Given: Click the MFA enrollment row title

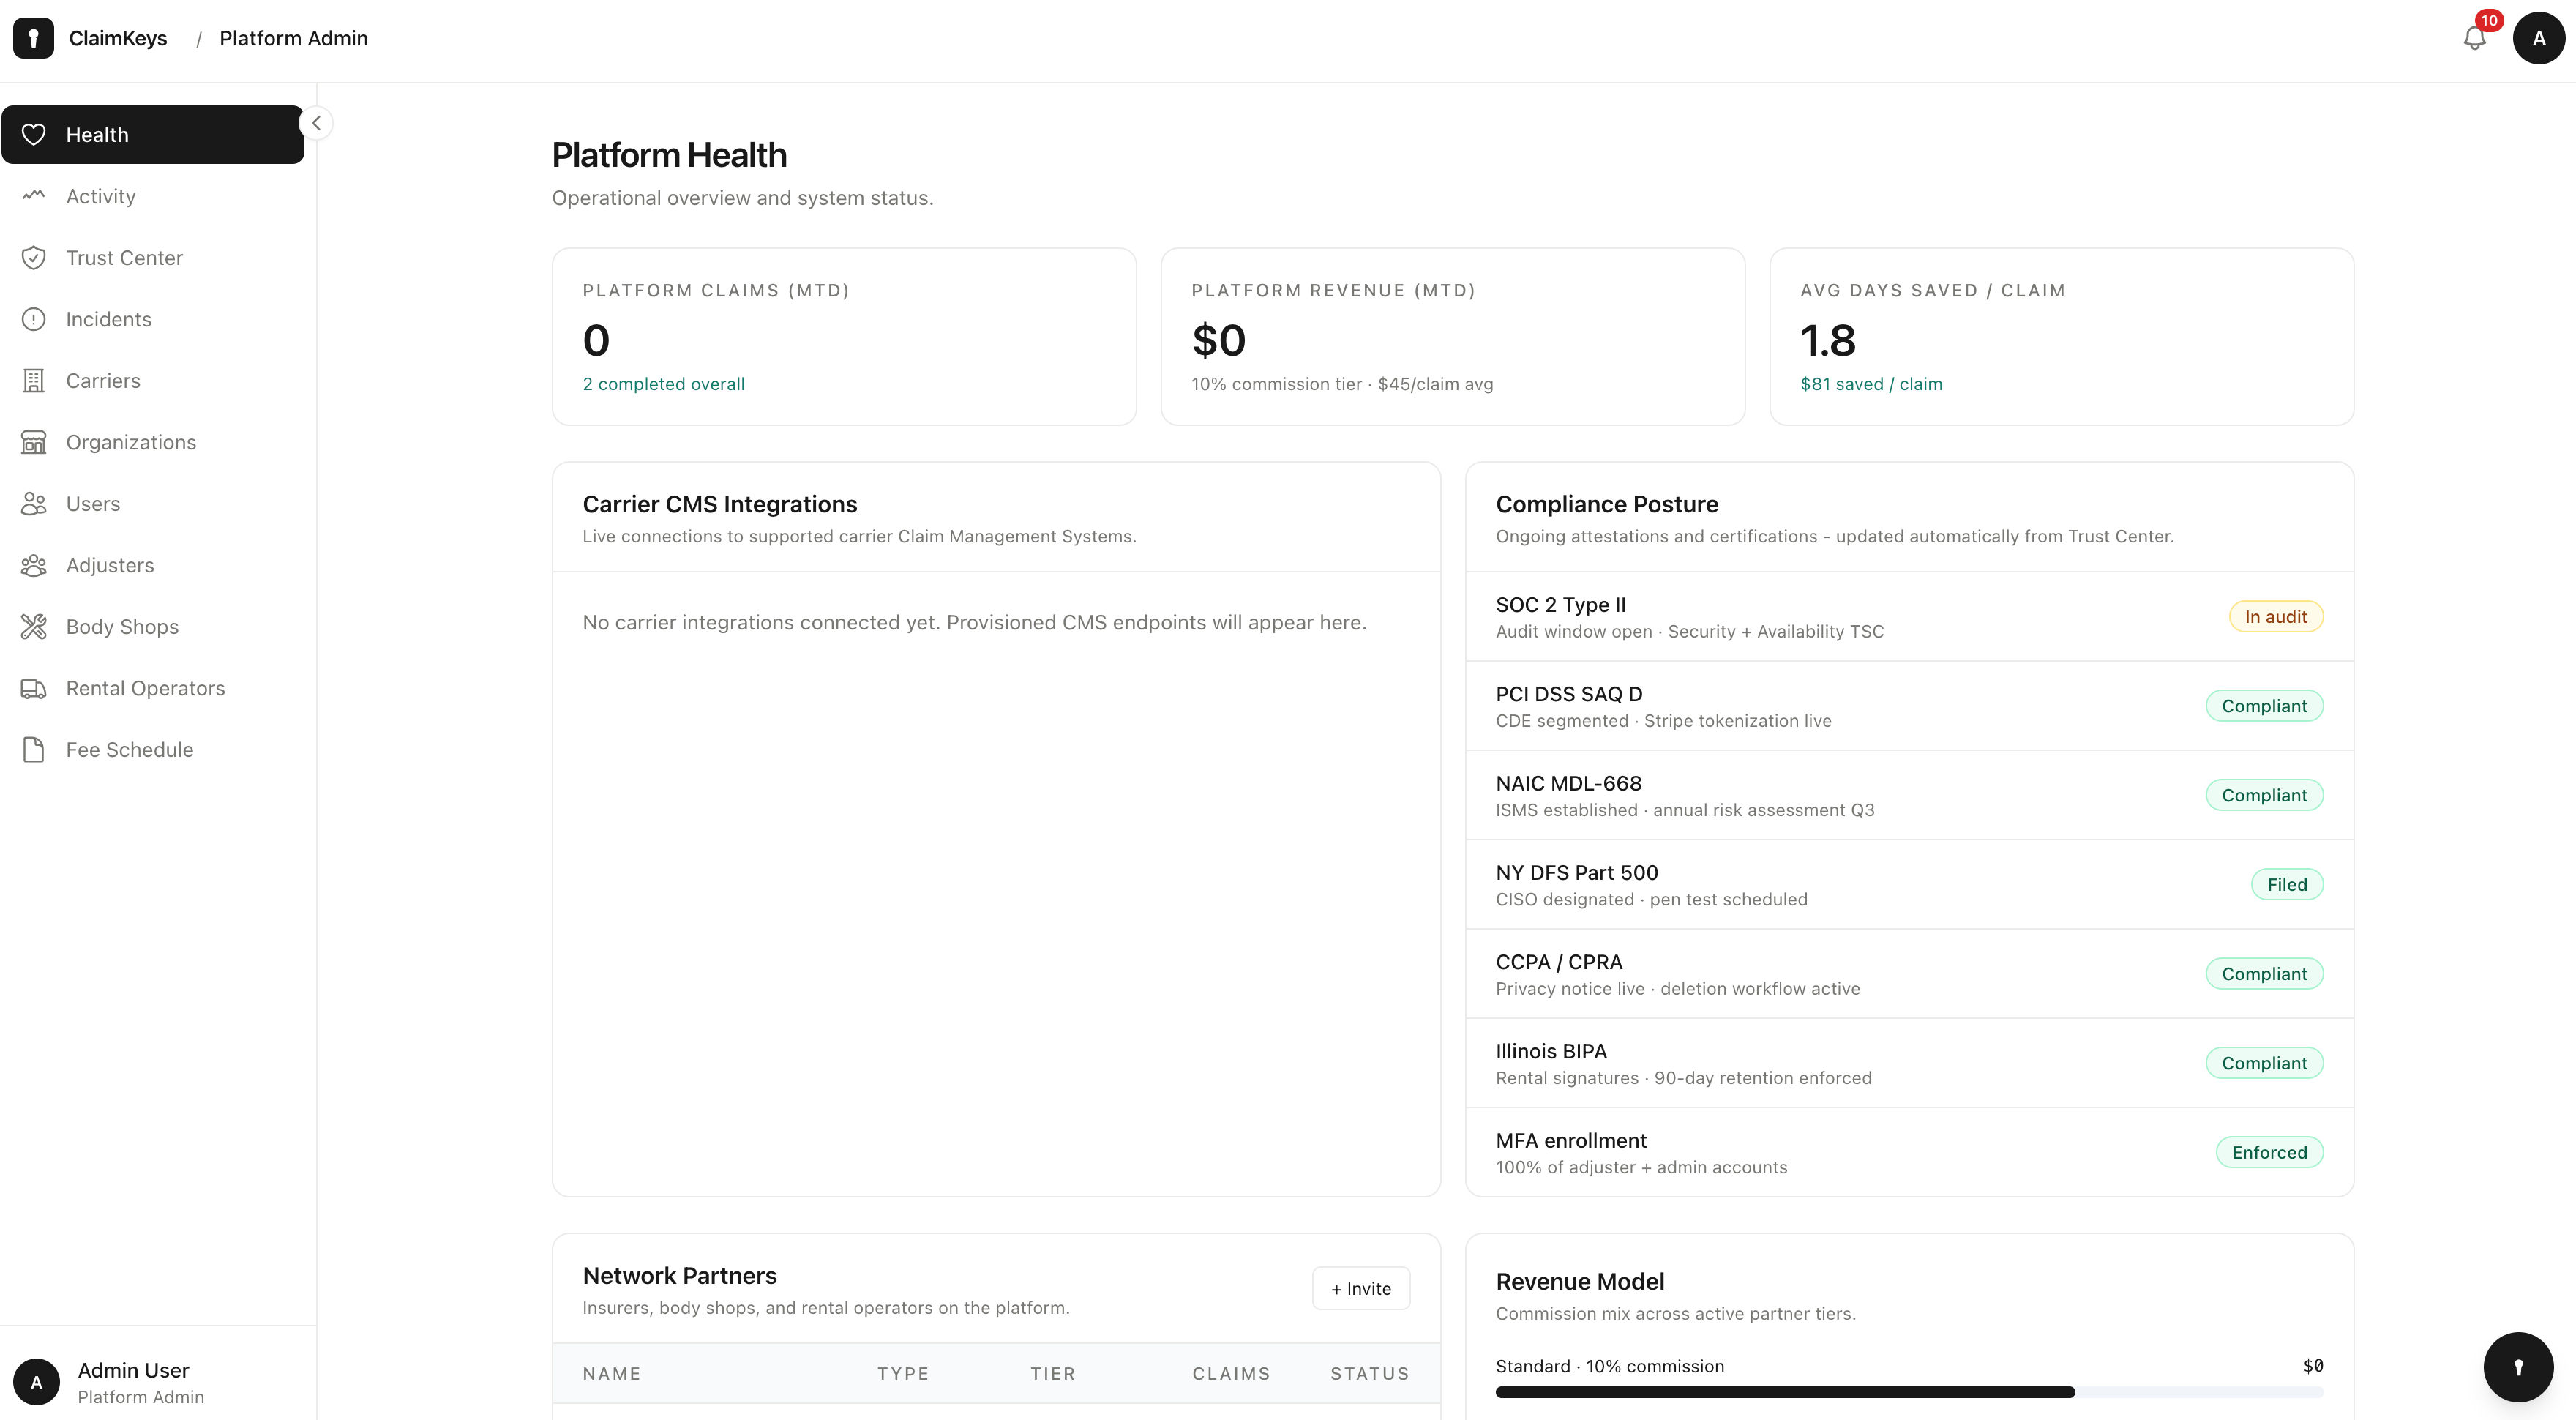Looking at the screenshot, I should pyautogui.click(x=1570, y=1140).
